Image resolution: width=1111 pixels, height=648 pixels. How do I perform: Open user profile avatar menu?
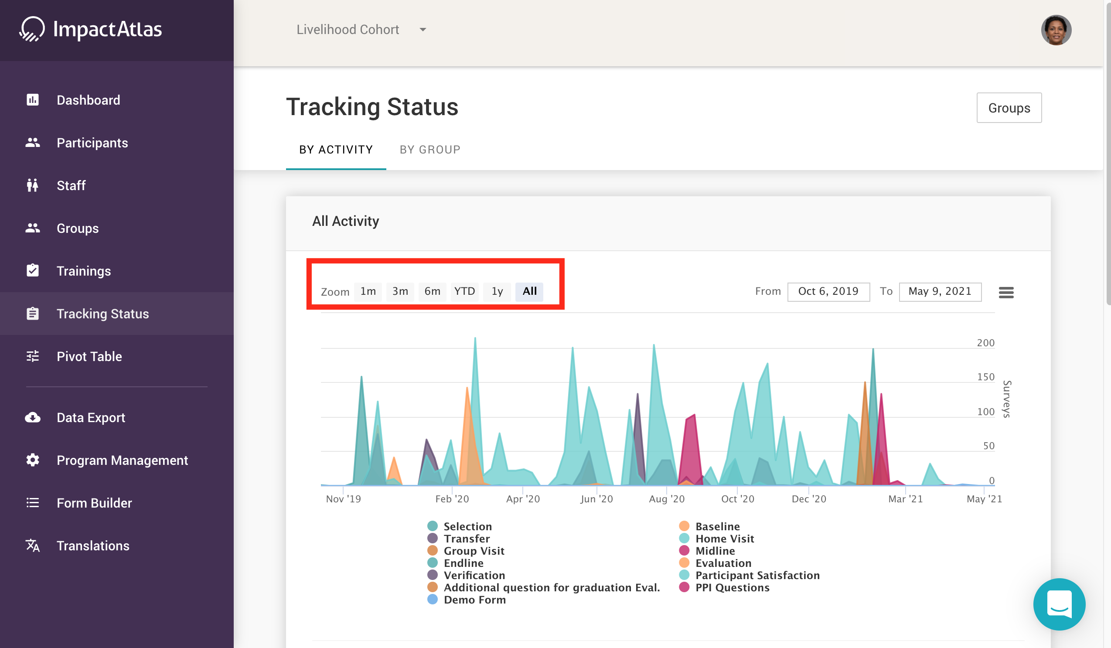point(1056,30)
